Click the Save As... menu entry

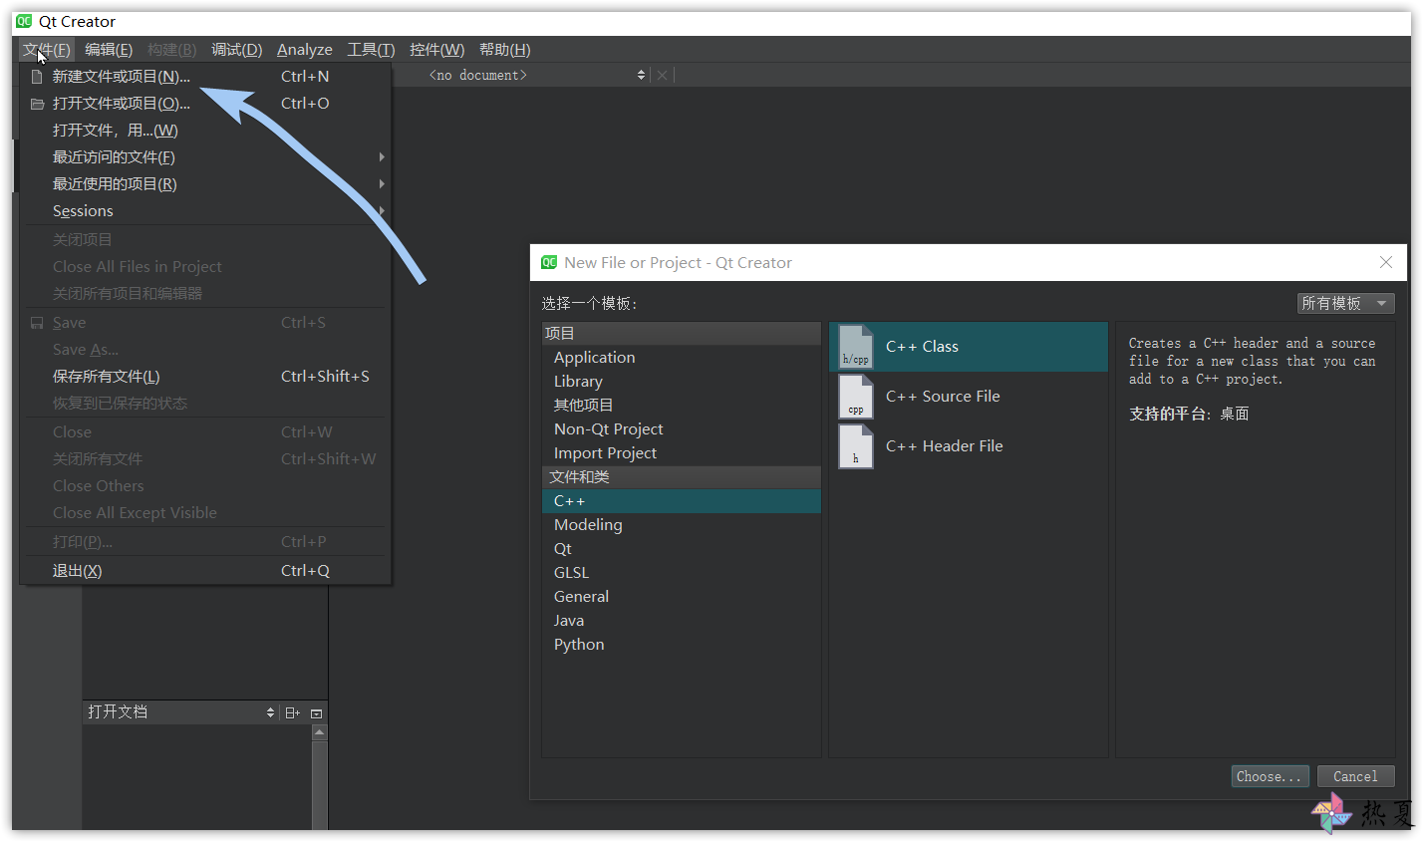click(205, 350)
